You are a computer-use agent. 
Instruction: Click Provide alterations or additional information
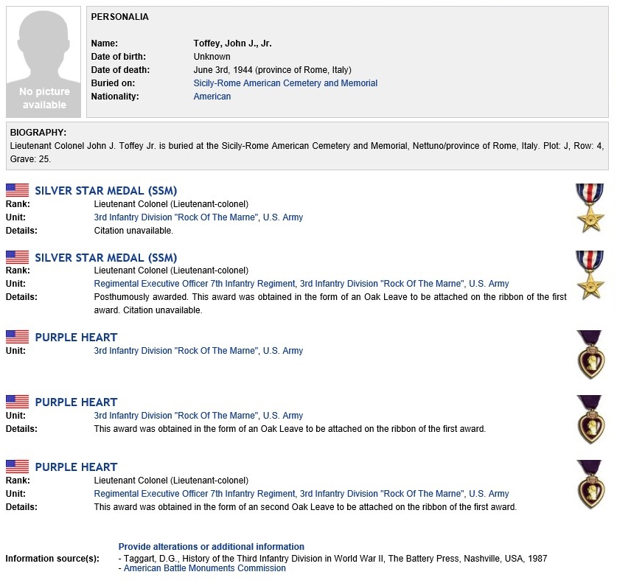click(212, 546)
